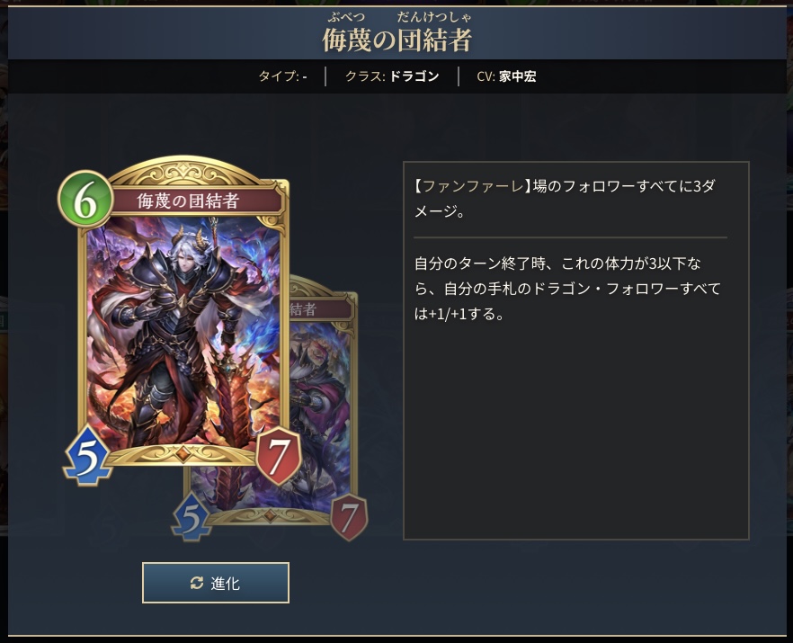Viewport: 793px width, 643px height.
Task: Click the 侮蔑の団結者 title heading
Action: click(397, 40)
